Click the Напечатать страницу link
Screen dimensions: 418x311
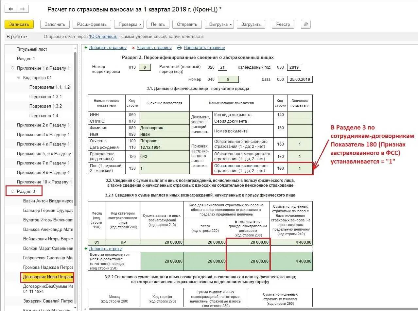point(204,48)
